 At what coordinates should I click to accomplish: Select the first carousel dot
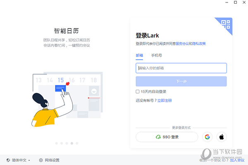(x=57, y=143)
